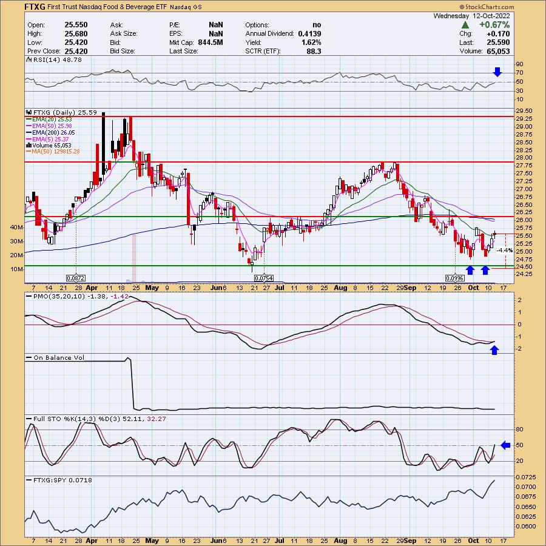546x546 pixels.
Task: Click the +0.67% percent change value
Action: (494, 25)
